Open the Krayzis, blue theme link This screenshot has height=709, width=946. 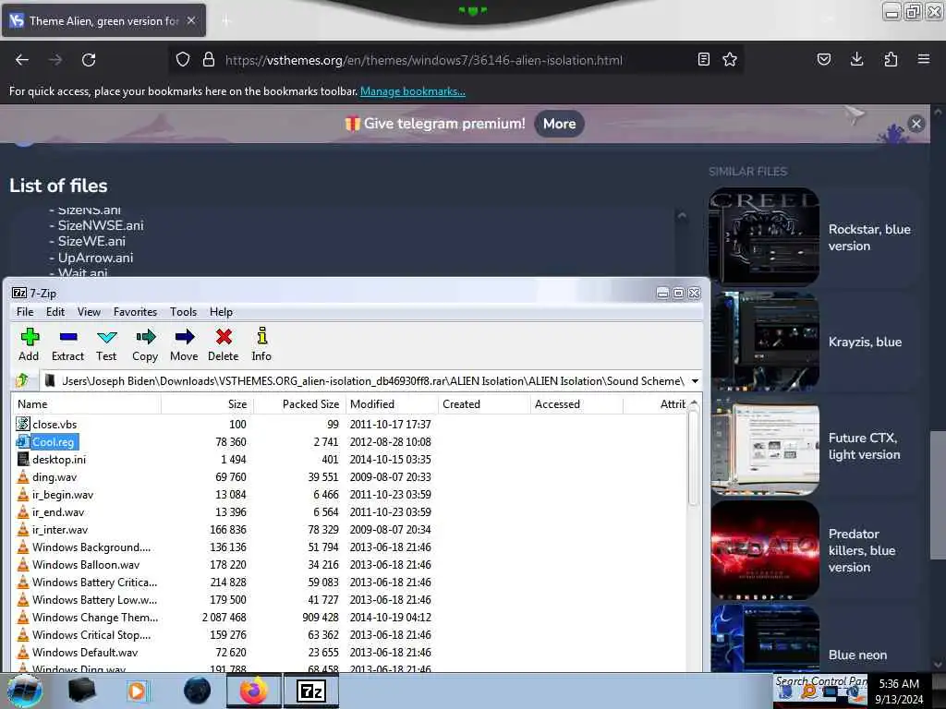tap(865, 342)
